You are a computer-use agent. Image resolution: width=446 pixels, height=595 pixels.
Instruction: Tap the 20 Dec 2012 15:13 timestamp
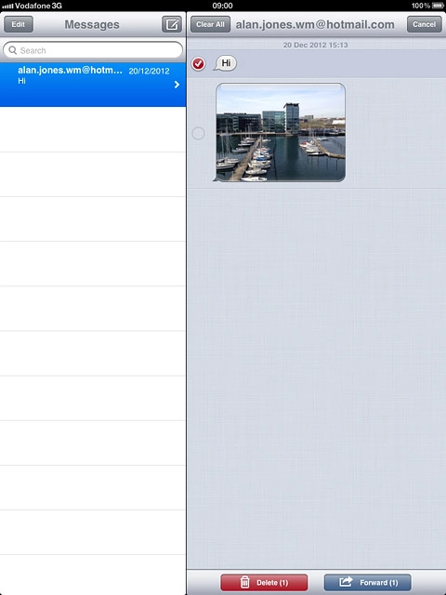(316, 45)
